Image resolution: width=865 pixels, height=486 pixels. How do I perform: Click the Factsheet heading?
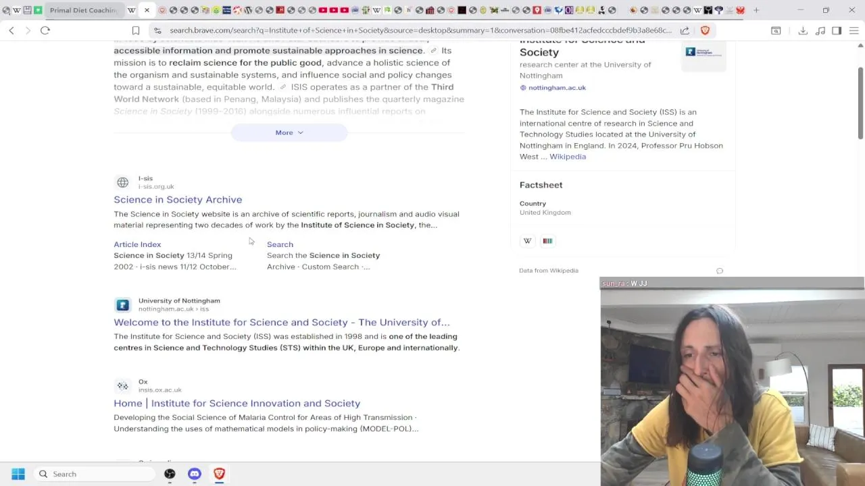coord(541,185)
